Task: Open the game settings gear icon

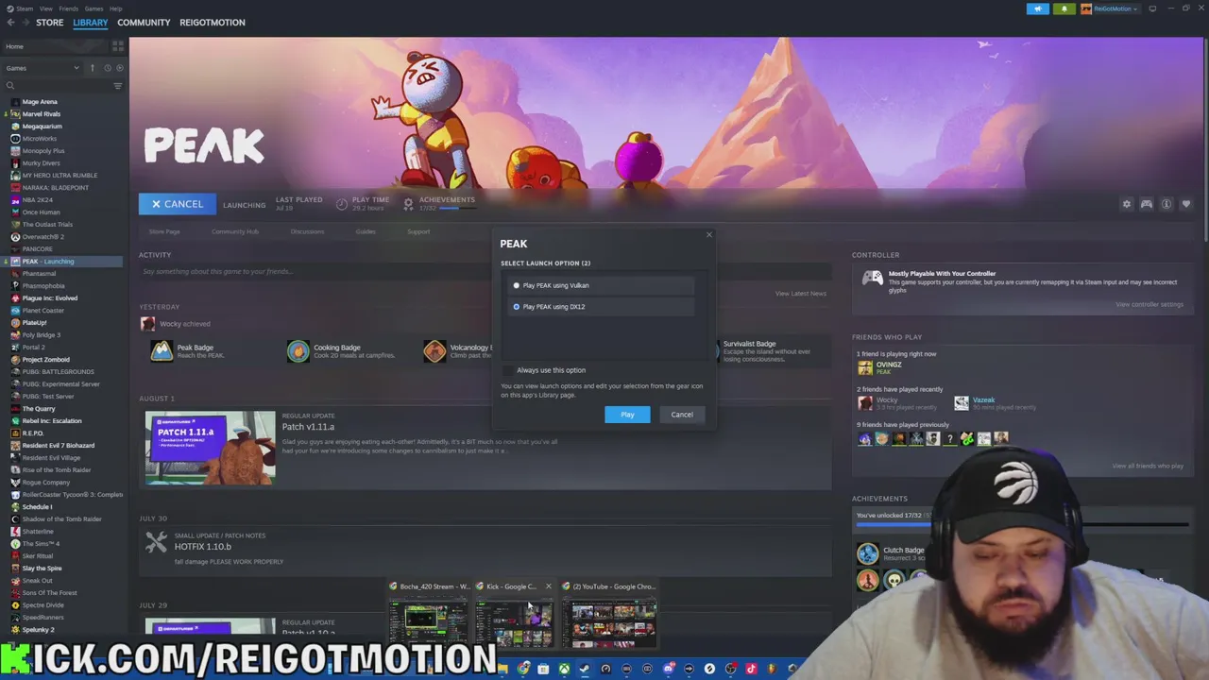Action: point(1126,204)
